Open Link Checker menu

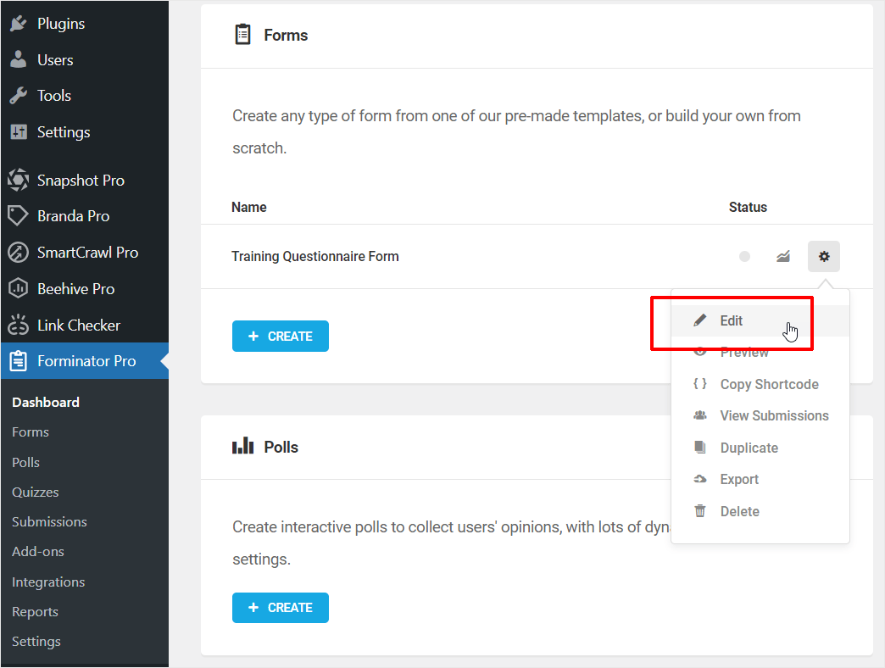85,326
